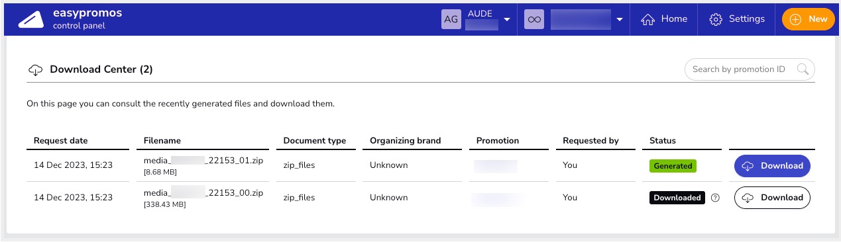Click the Request date column header
The image size is (841, 242).
click(60, 141)
